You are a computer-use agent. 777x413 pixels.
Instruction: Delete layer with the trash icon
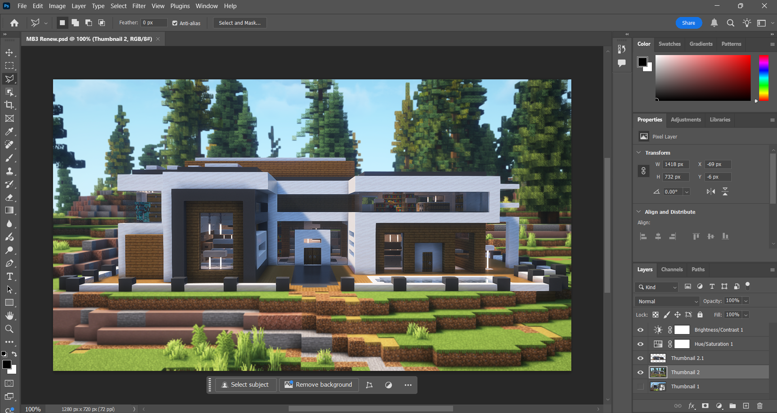760,406
